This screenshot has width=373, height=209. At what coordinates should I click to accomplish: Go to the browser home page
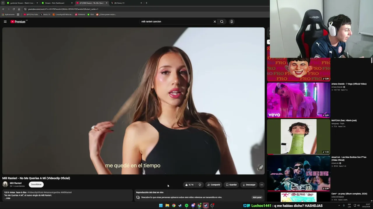coord(19,9)
